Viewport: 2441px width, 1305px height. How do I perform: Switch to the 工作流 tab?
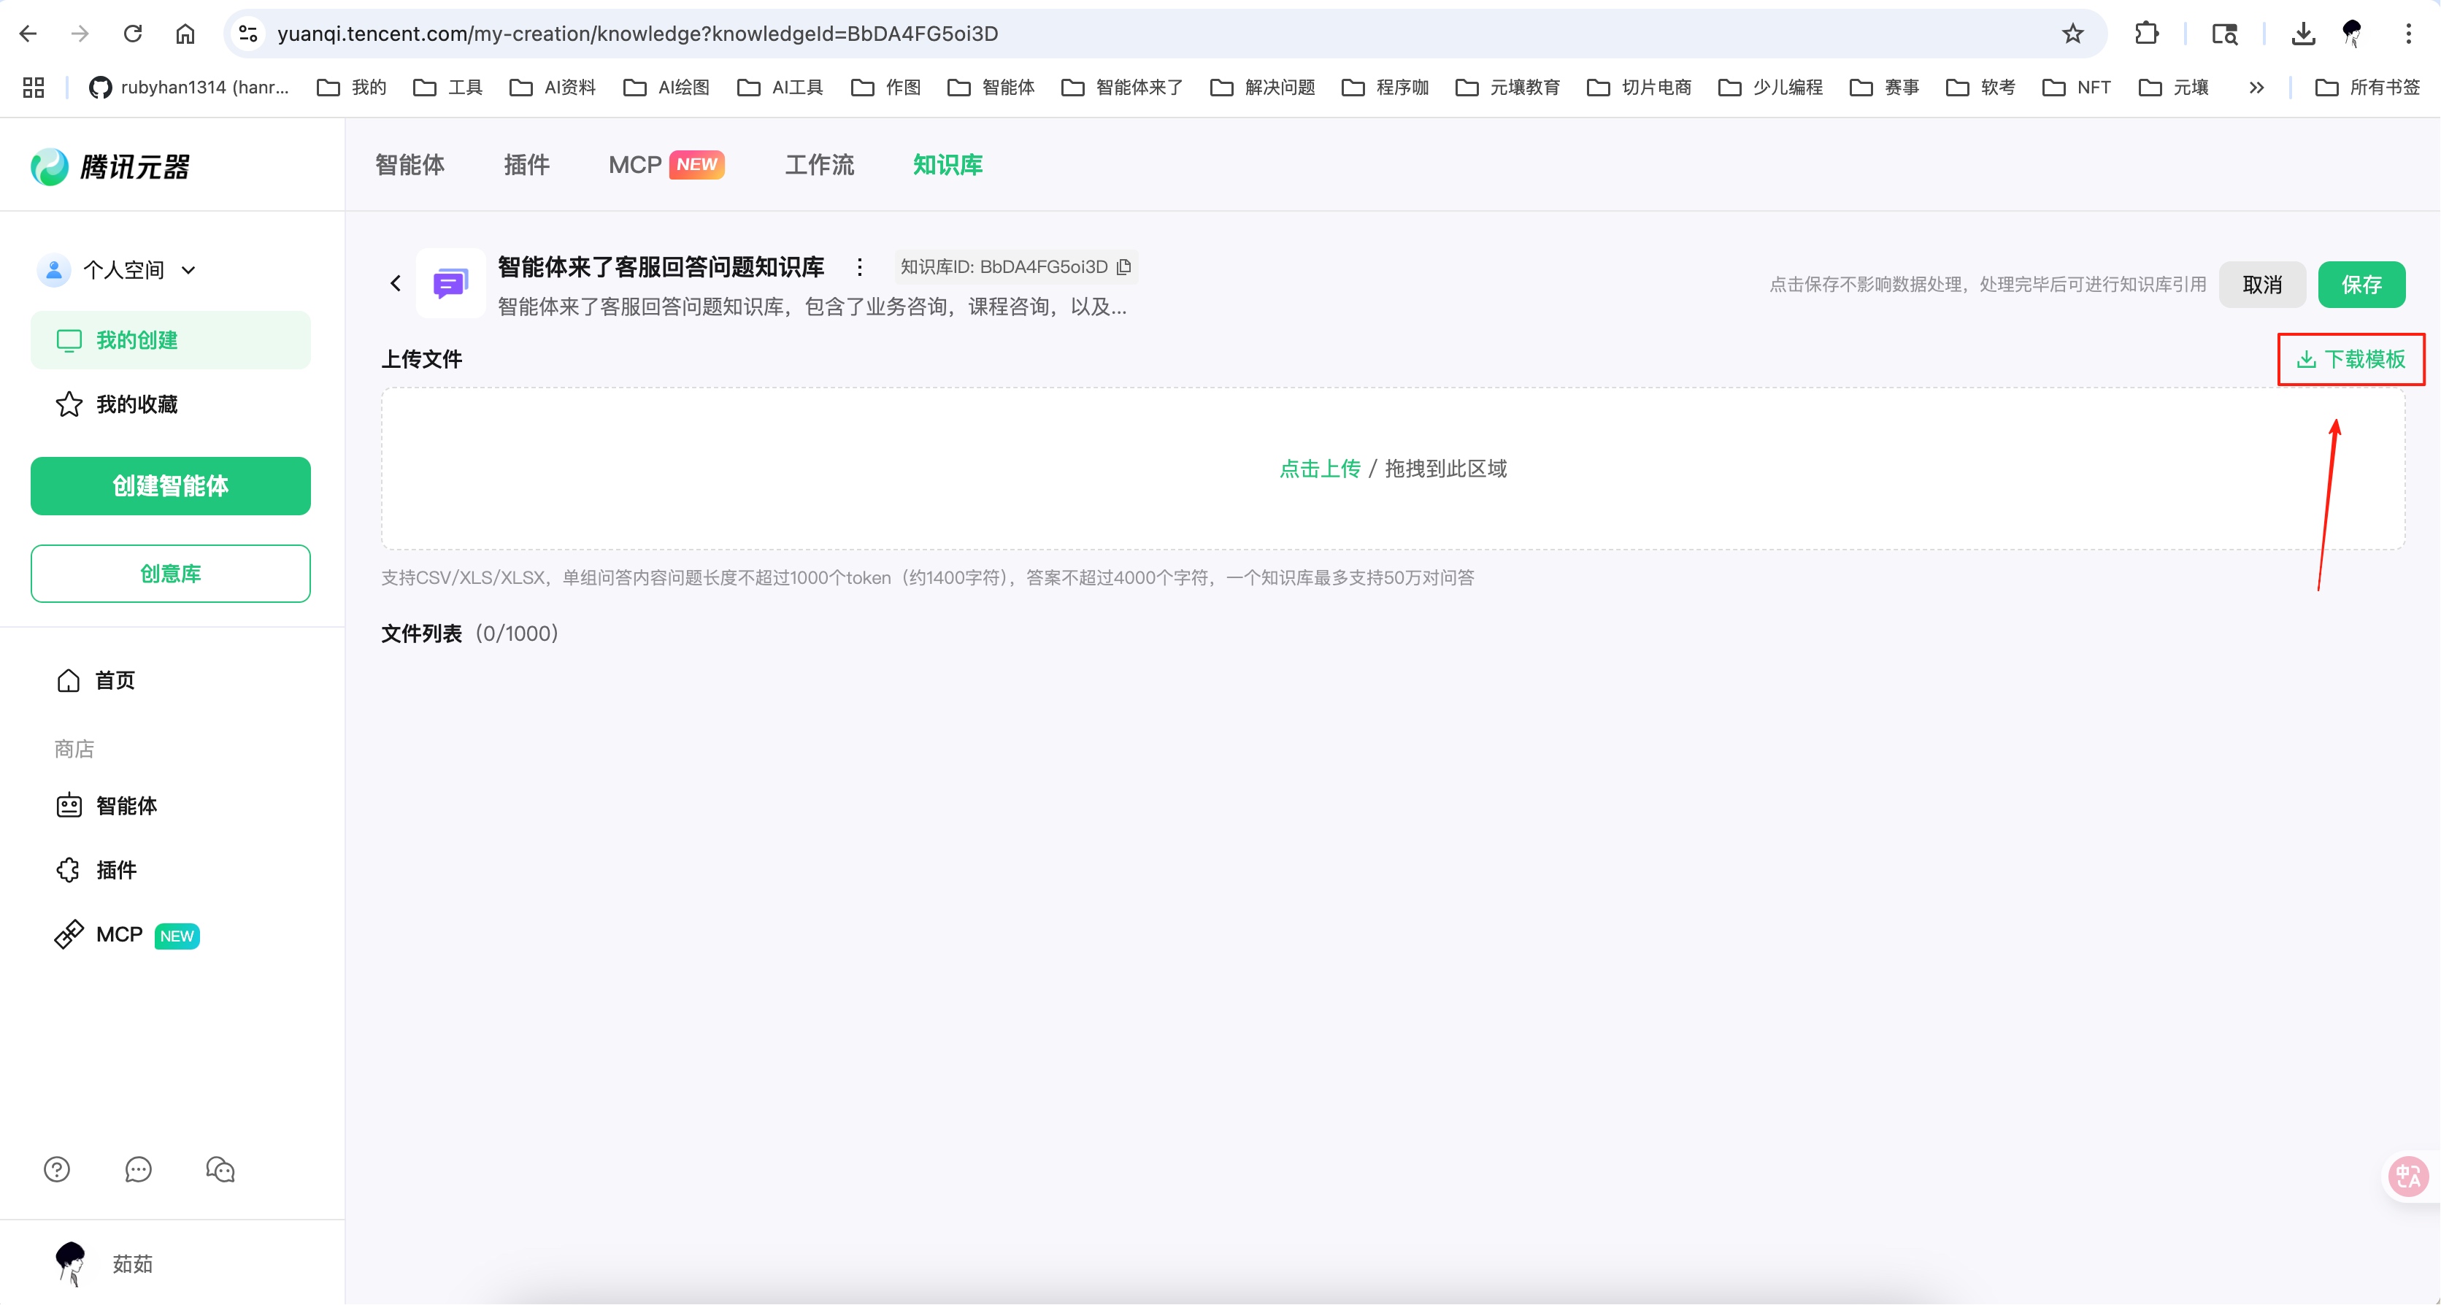click(x=819, y=164)
